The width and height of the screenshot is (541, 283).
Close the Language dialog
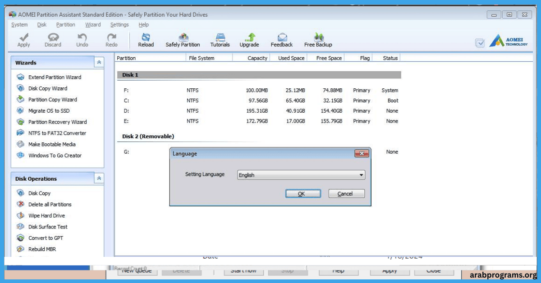click(x=362, y=154)
